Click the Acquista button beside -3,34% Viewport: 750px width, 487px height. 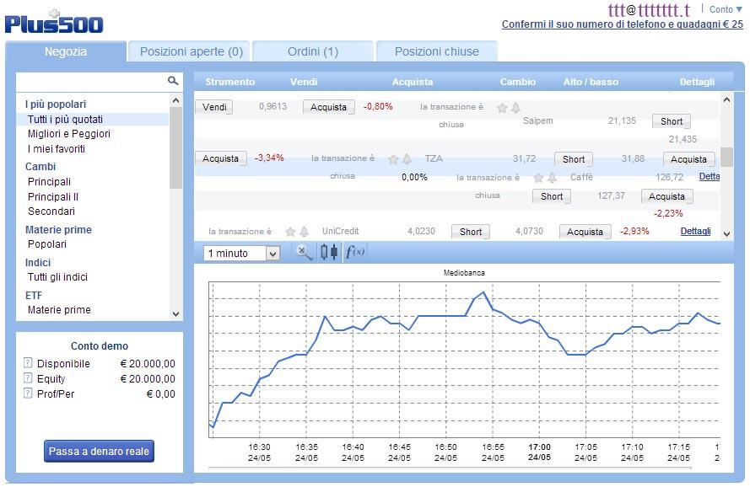pyautogui.click(x=220, y=158)
